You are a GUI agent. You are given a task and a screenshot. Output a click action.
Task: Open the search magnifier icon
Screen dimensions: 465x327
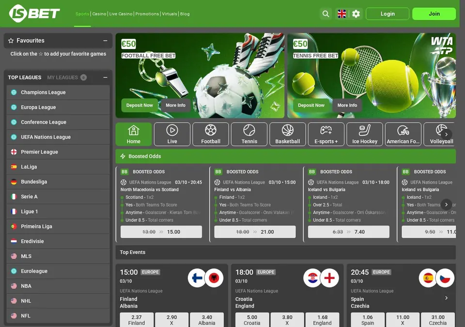[325, 14]
